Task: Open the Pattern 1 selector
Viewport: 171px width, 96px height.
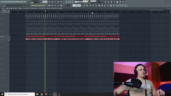Action: (77, 5)
